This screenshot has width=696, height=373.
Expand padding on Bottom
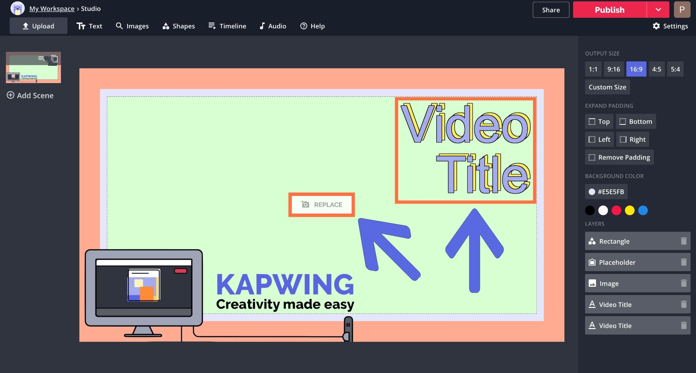[x=636, y=122]
